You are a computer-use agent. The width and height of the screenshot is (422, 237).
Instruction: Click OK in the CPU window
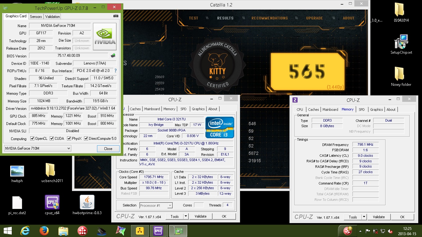[x=224, y=217]
